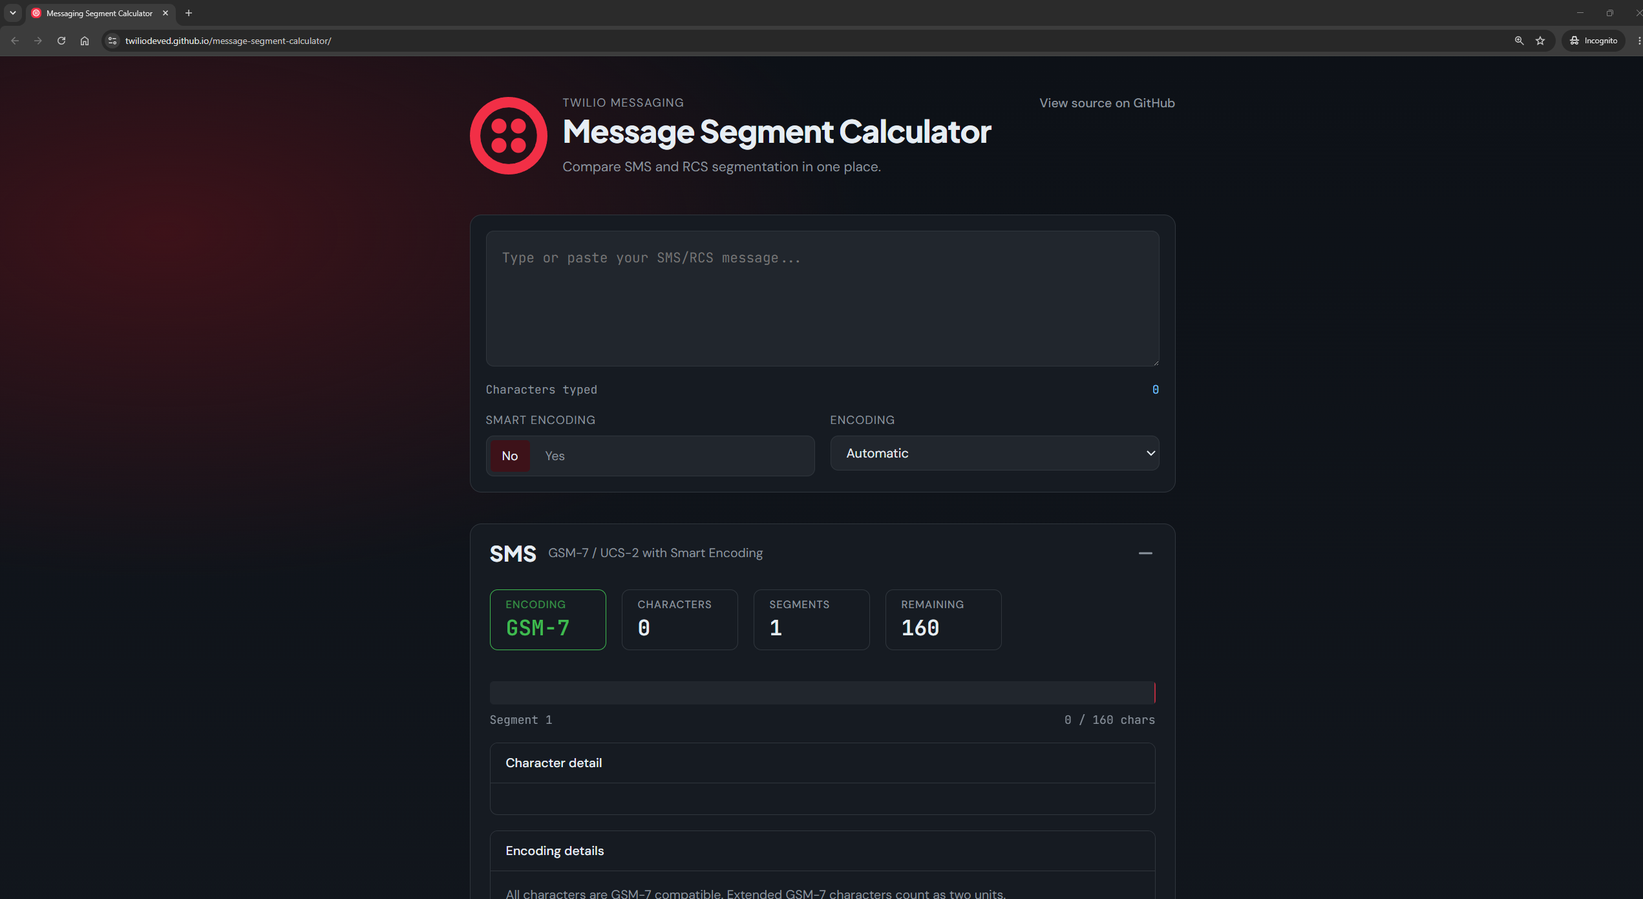Go back using browser back arrow
1643x899 pixels.
(15, 41)
